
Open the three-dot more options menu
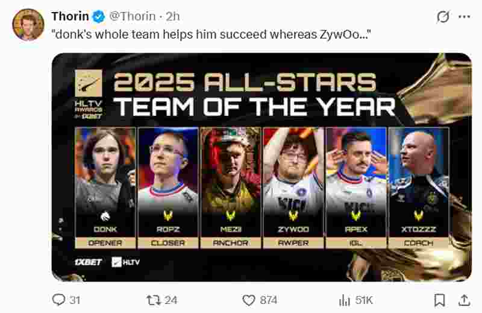(x=464, y=17)
